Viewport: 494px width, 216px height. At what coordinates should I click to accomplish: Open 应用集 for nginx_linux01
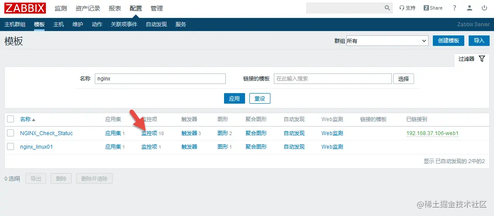click(113, 147)
